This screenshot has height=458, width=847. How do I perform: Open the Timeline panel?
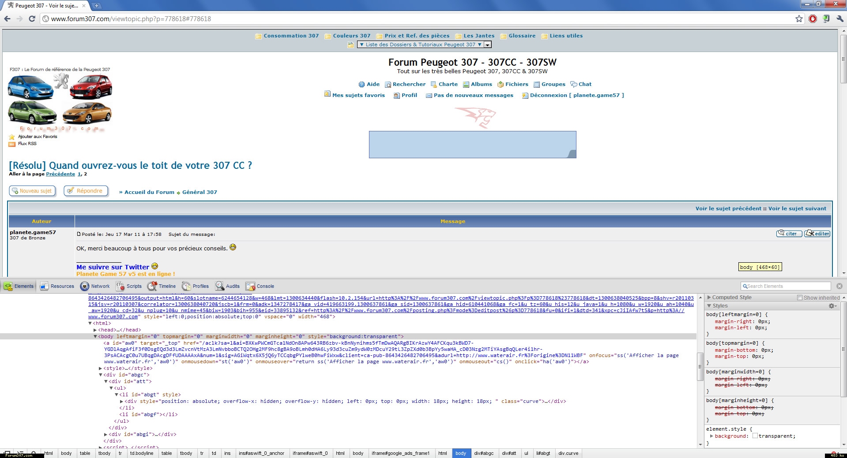(x=162, y=286)
